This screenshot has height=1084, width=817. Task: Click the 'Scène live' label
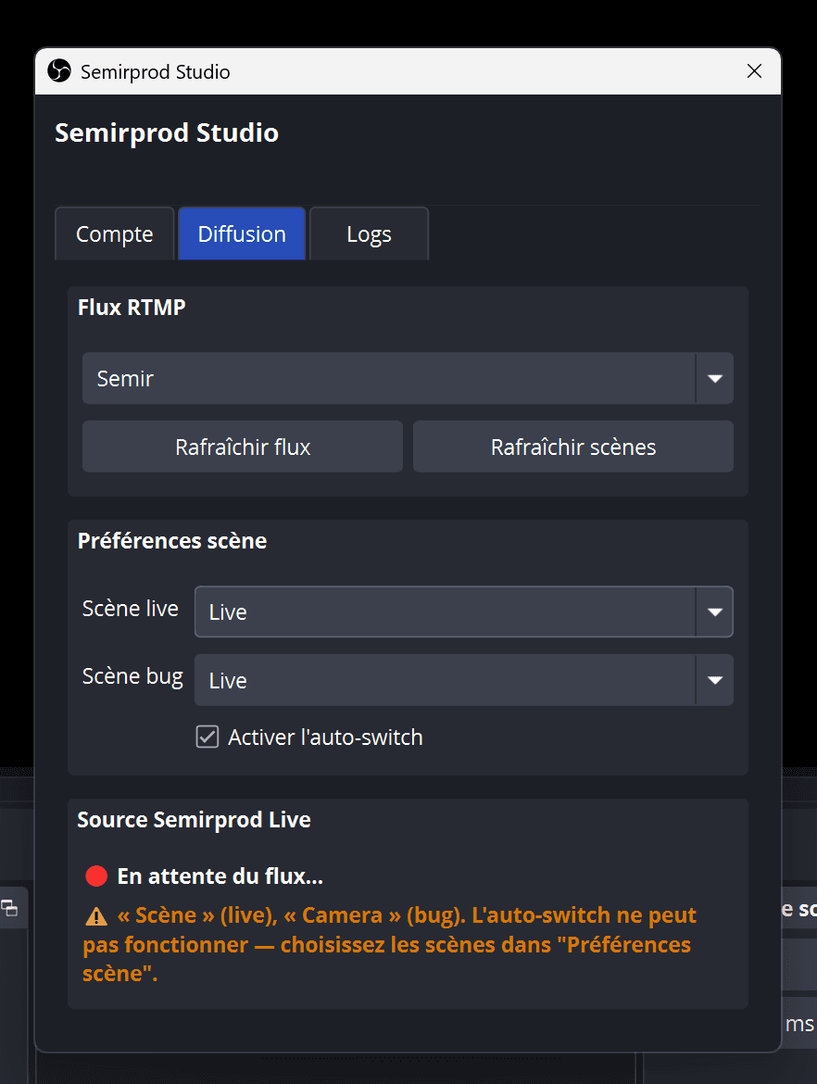[131, 609]
